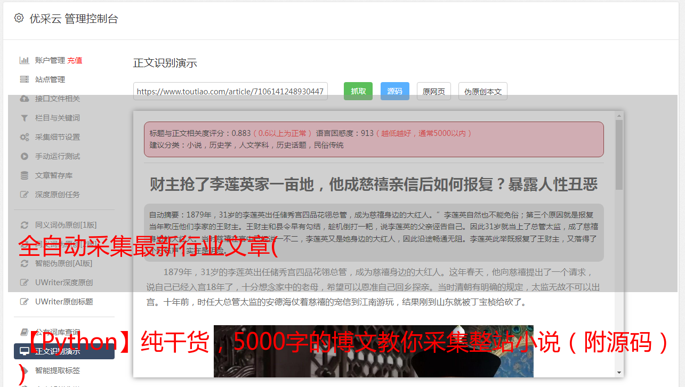Viewport: 685px width, 387px height.
Task: Open the 采集细节设置 gears icon
Action: tap(25, 137)
